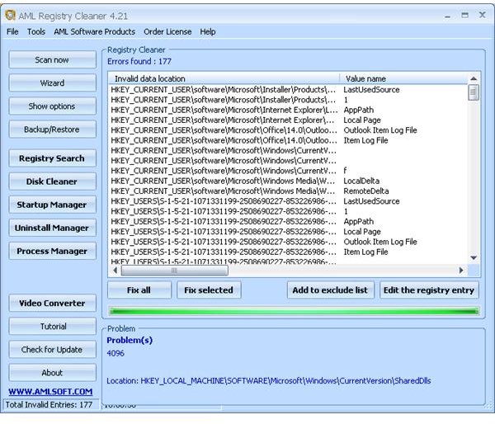Open the Registry Search tool

coord(52,158)
